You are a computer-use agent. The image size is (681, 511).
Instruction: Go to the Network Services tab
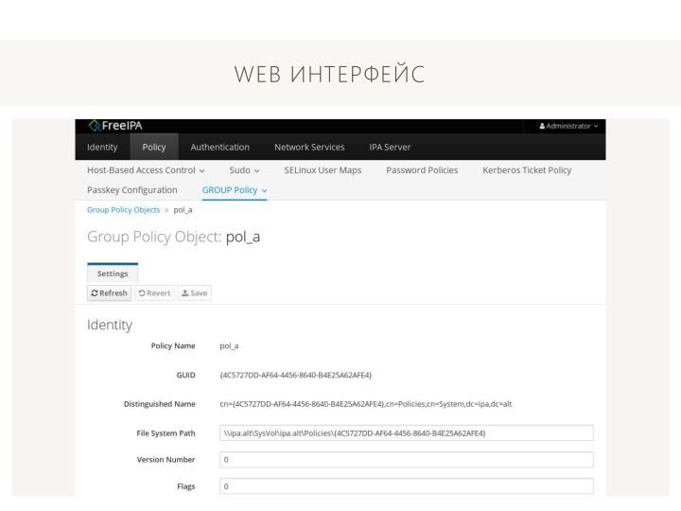pyautogui.click(x=309, y=147)
